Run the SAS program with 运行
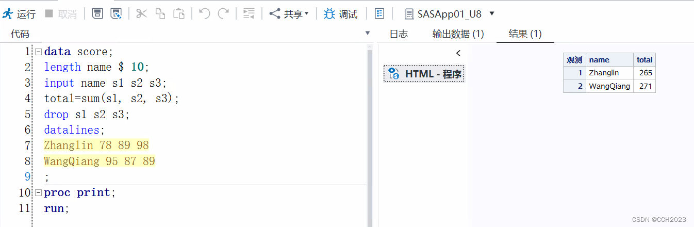 pyautogui.click(x=19, y=14)
